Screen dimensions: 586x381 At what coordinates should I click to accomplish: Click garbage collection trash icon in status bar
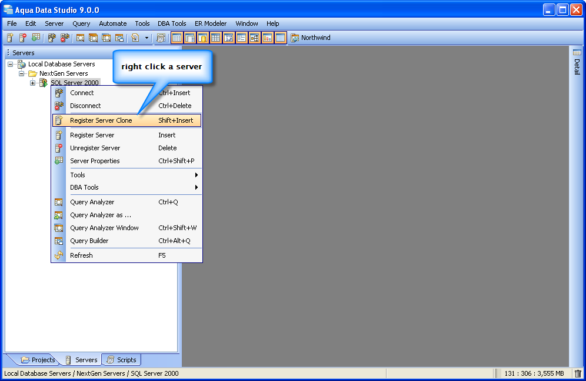pos(578,373)
